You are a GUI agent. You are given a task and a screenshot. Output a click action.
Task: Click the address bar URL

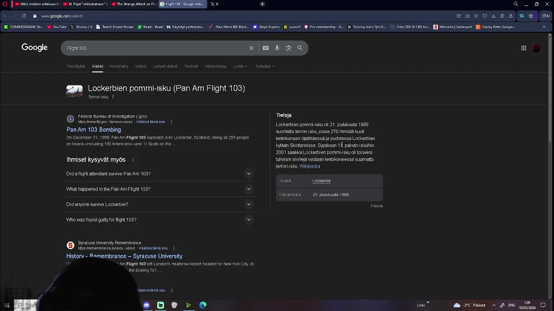coord(62,16)
